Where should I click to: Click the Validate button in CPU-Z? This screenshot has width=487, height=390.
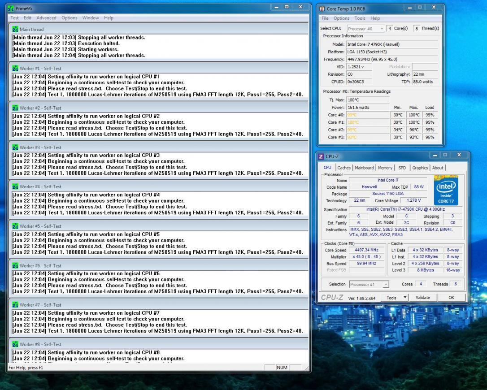423,298
